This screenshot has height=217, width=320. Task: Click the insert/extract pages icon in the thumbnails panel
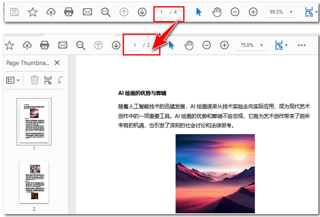tap(48, 80)
